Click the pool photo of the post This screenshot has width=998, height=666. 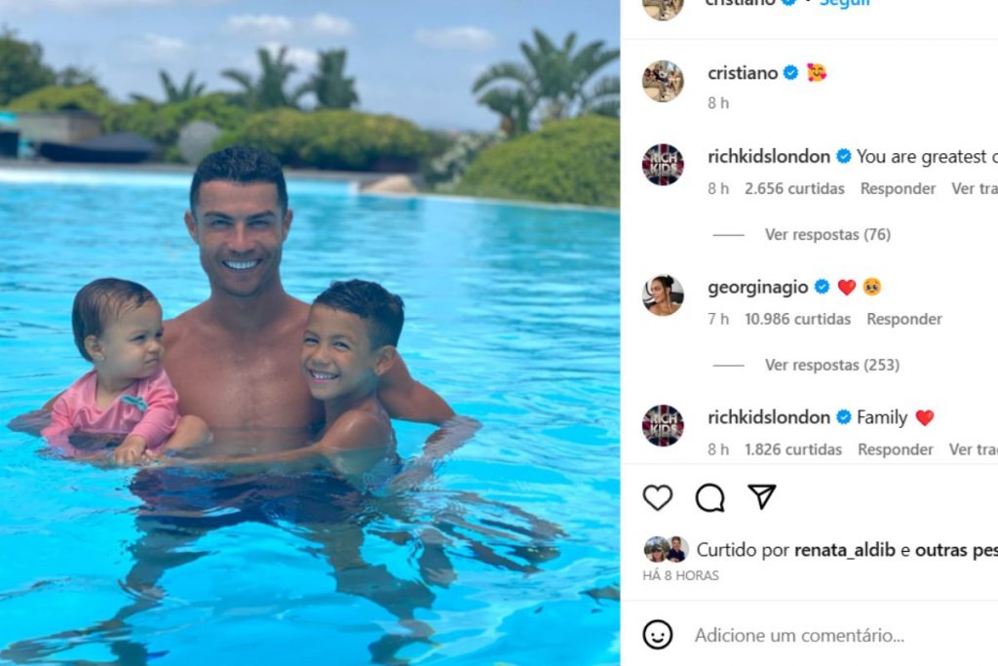click(x=310, y=333)
